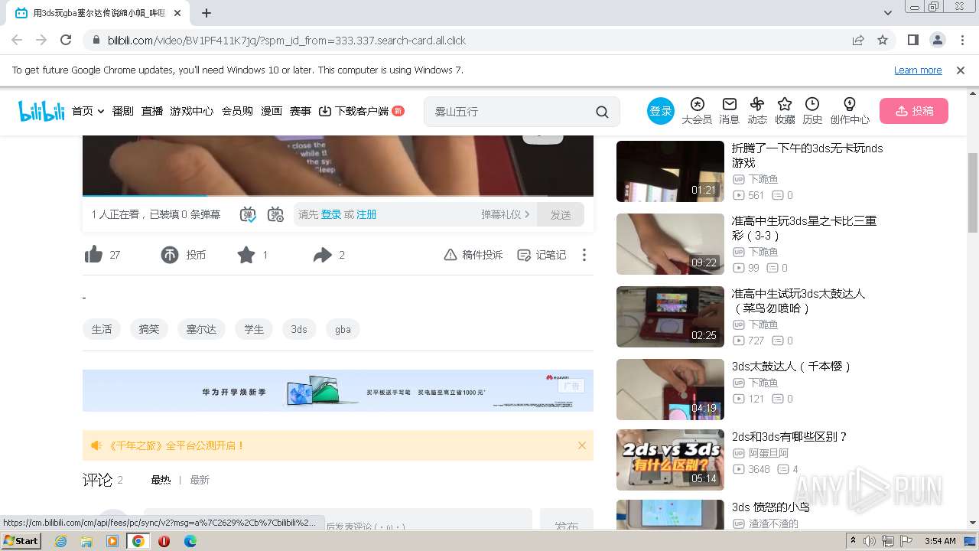
Task: Click the bilibili logo
Action: (41, 112)
